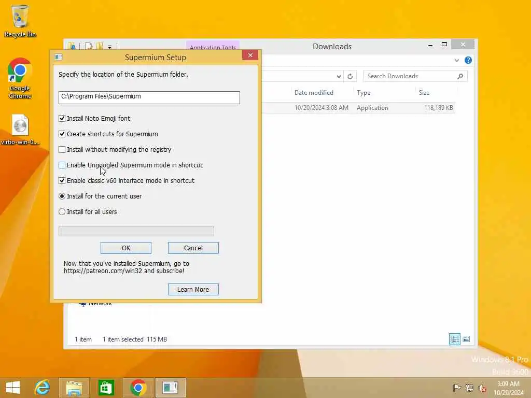531x398 pixels.
Task: Click the installation progress bar
Action: (136, 231)
